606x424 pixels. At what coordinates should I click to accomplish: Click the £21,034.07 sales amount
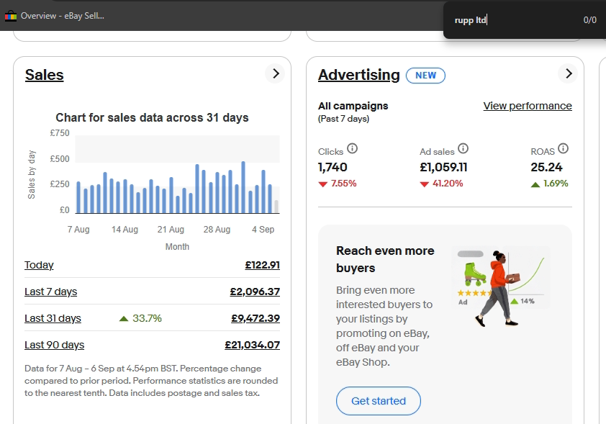253,345
